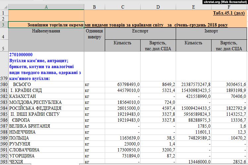Click the 'РОСІЙСЬКА ФЕДЕРАЦІЯ' cell
The height and width of the screenshot is (165, 248).
click(x=46, y=108)
